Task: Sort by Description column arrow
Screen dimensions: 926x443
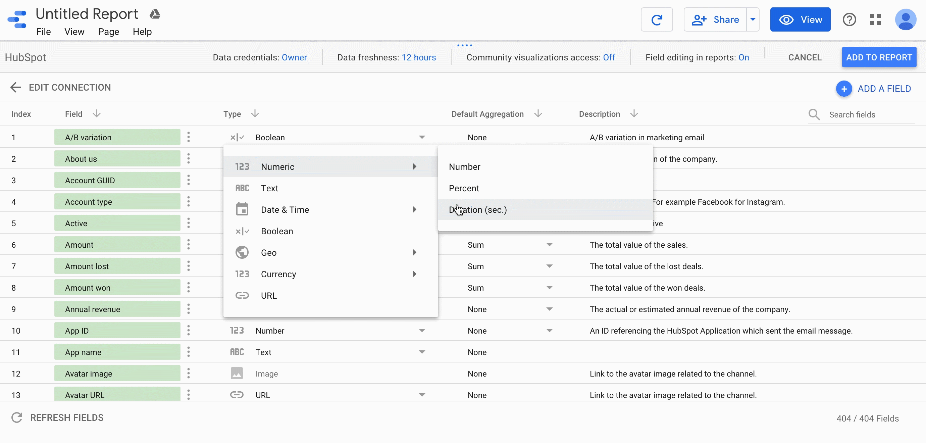Action: (634, 114)
